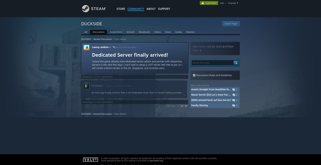The image size is (321, 165).
Task: Open kir-kanos' avatar
Action: (86, 86)
